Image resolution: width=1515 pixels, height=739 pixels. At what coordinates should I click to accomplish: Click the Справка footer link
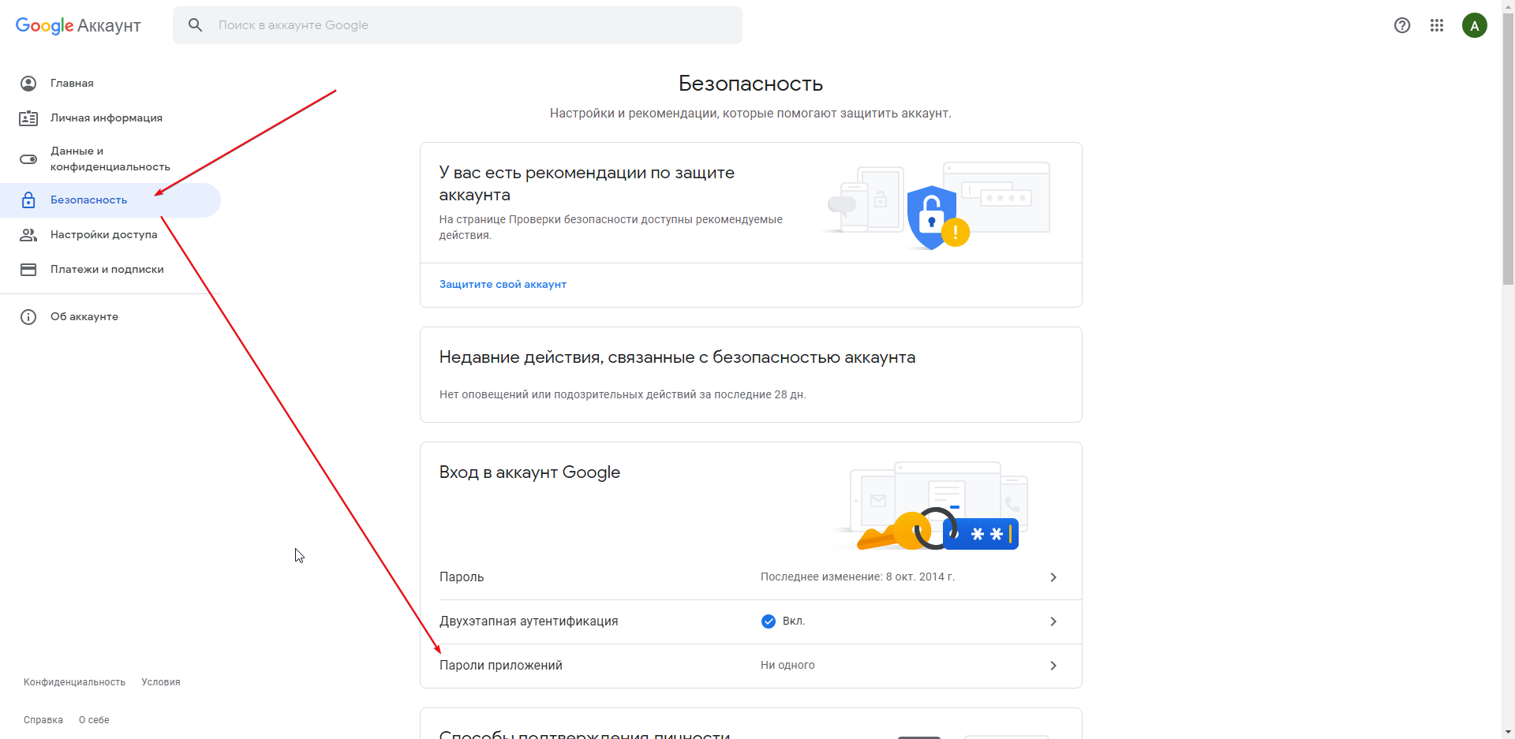click(43, 720)
